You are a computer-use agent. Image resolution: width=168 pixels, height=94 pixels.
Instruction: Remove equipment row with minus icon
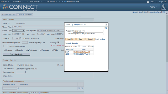(82, 88)
